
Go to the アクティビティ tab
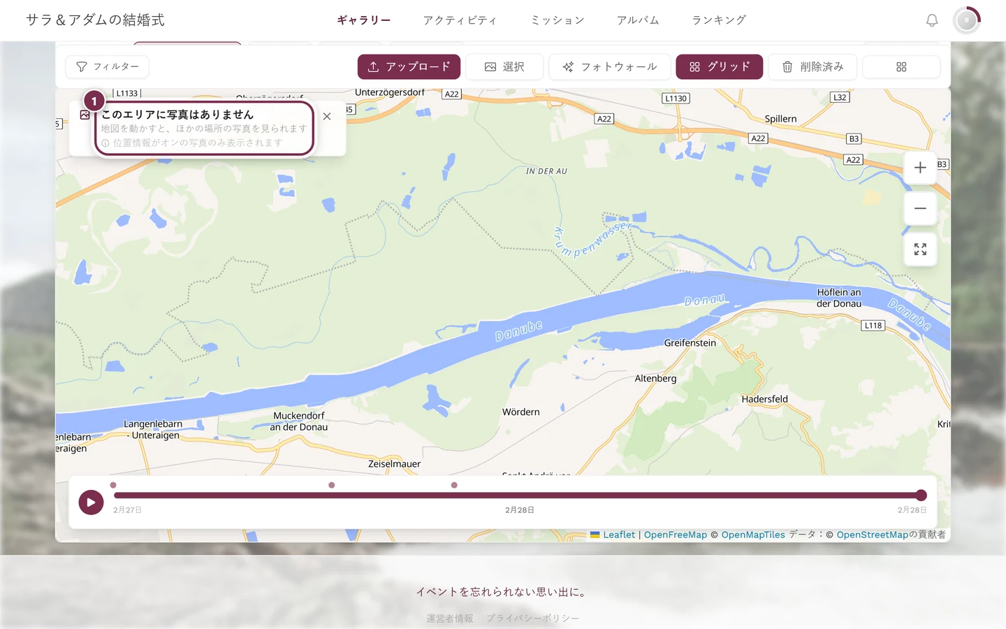[x=460, y=20]
